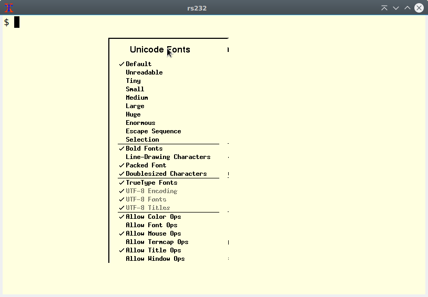Image resolution: width=428 pixels, height=297 pixels.
Task: Choose the Escape Sequence font option
Action: point(153,131)
